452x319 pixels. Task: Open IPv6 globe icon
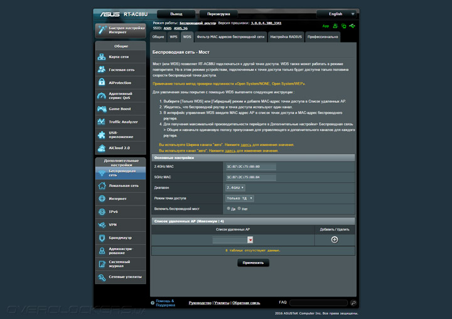pos(102,212)
